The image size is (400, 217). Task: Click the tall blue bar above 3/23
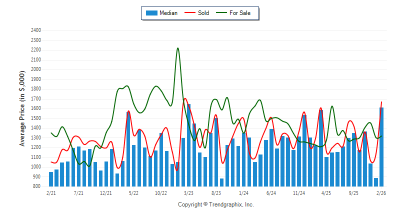pos(188,145)
